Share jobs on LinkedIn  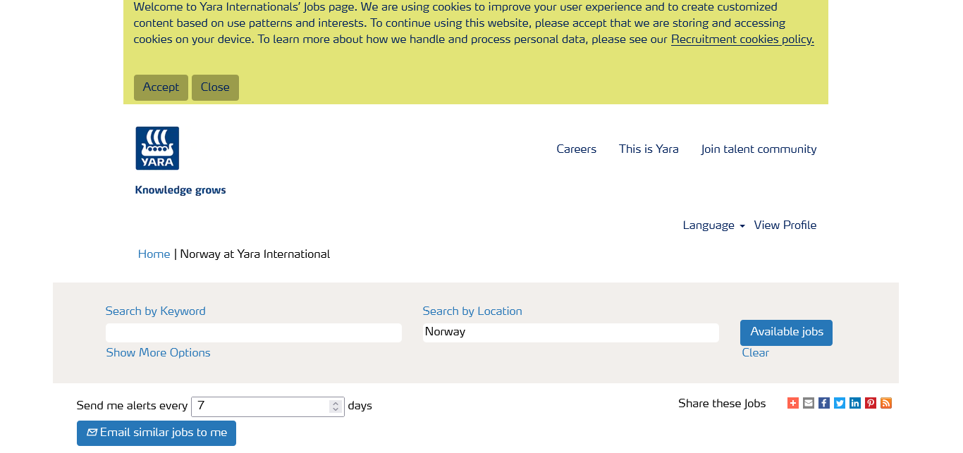(855, 403)
